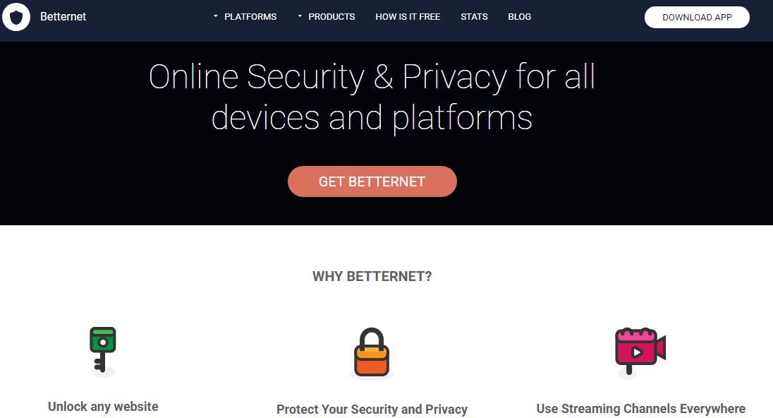Open the Stats page
Screen dimensions: 773x418
474,17
